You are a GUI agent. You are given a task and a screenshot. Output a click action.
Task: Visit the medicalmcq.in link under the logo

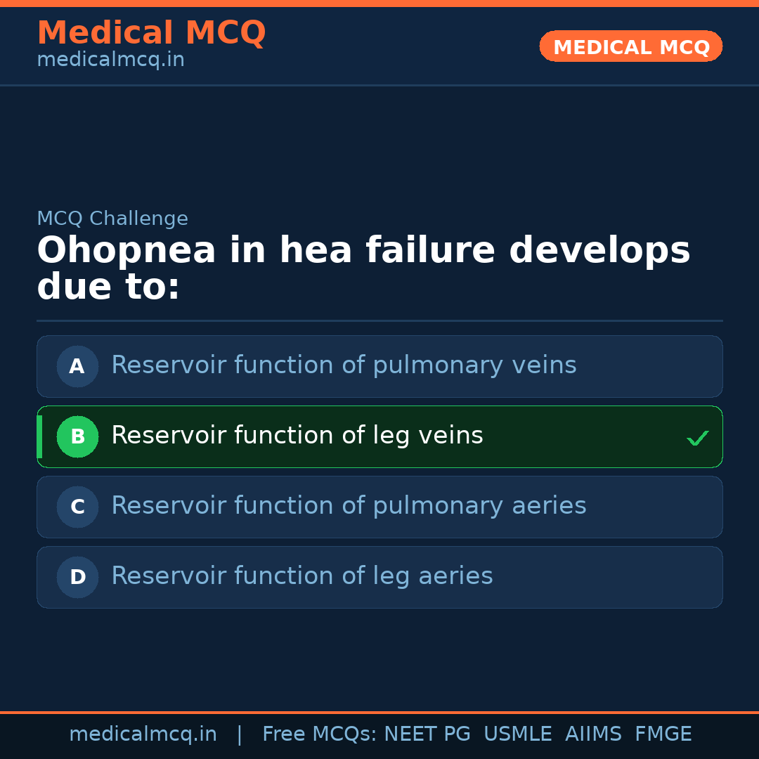pyautogui.click(x=110, y=59)
